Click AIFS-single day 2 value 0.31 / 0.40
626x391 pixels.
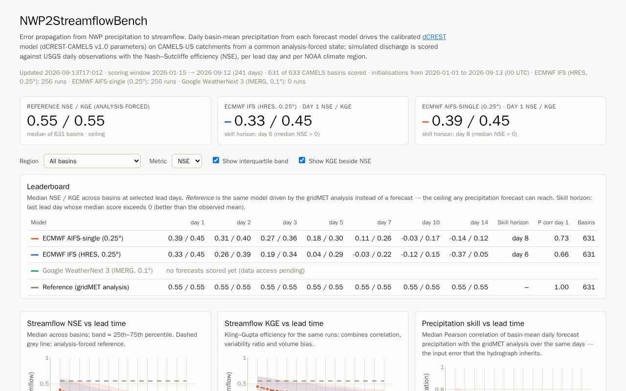pos(232,239)
